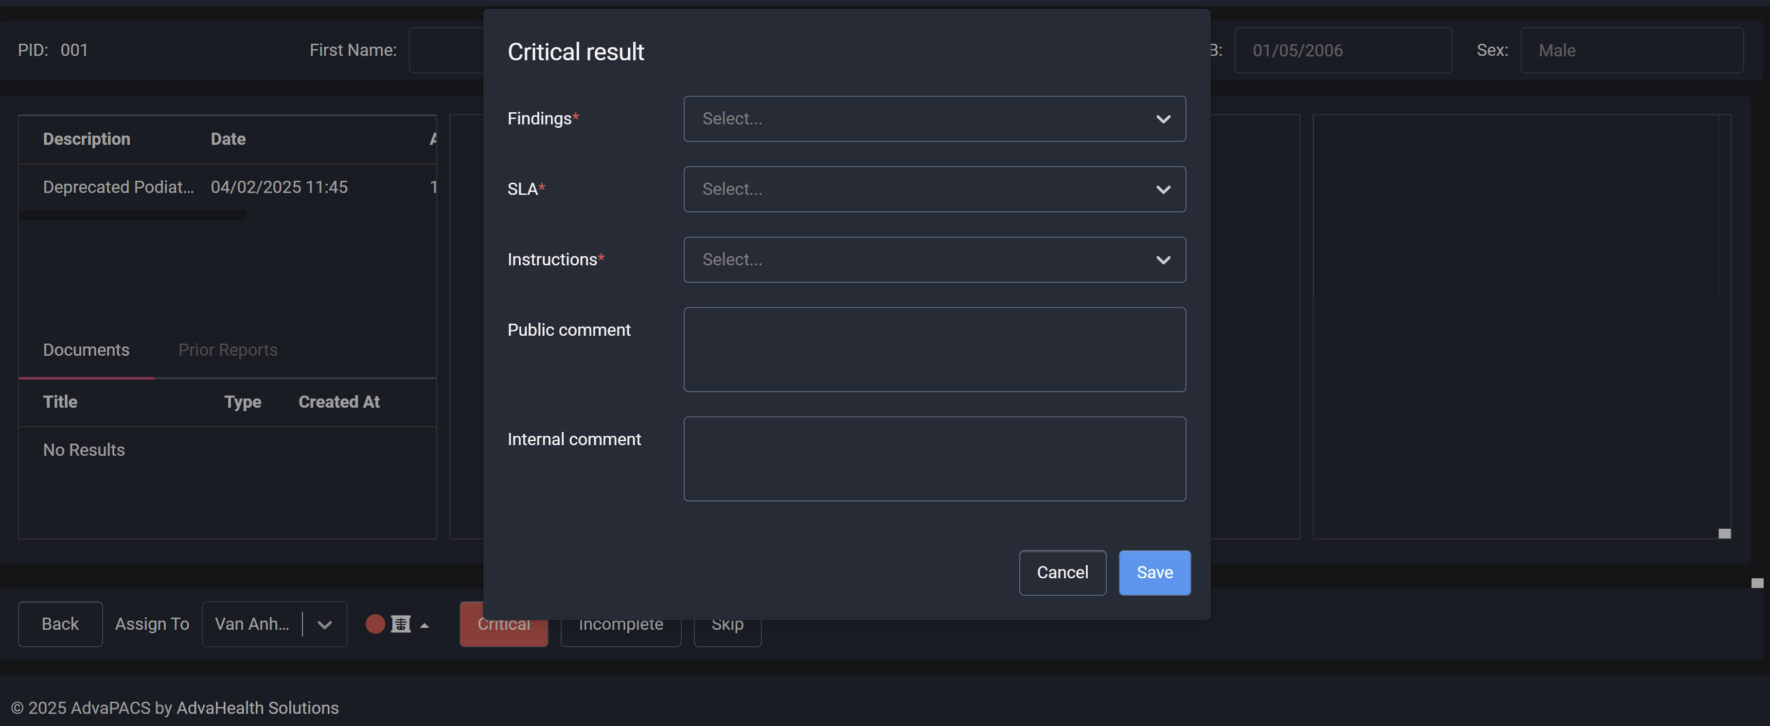Viewport: 1770px width, 726px height.
Task: Click the 04/02/2025 11:45 date cell
Action: pyautogui.click(x=279, y=187)
